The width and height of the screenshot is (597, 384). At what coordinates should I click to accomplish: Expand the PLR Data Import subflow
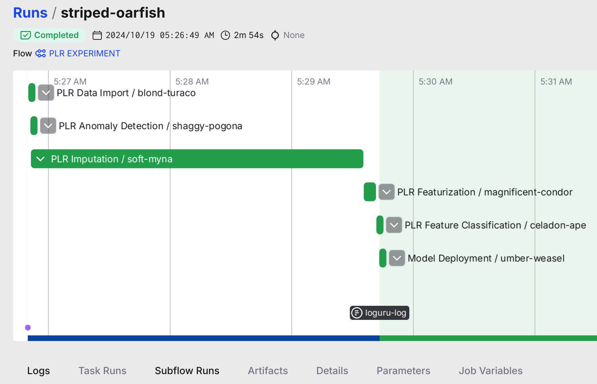click(x=46, y=93)
